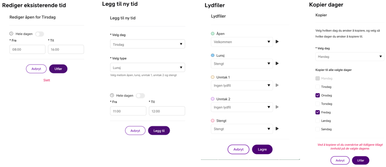This screenshot has height=167, width=386.
Task: Open the Velg dag dropdown showing Tirsdag
Action: pos(147,44)
